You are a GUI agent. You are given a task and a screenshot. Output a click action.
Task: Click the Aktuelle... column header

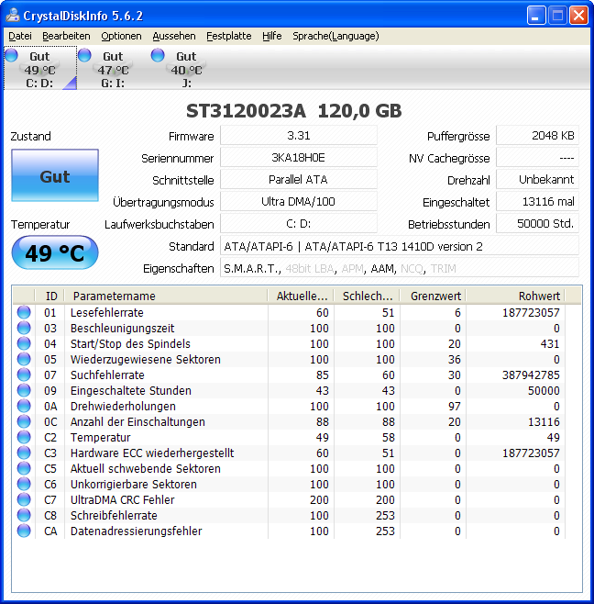click(x=301, y=296)
